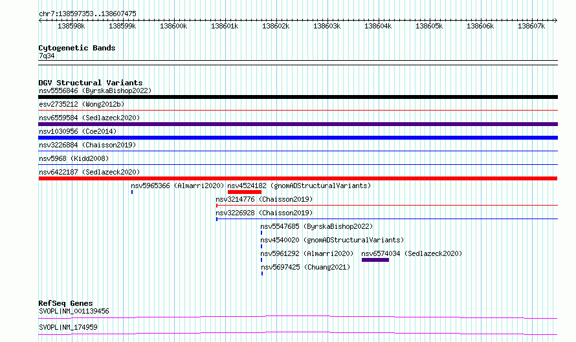Image resolution: width=576 pixels, height=342 pixels.
Task: Open variant label nsv6422187 (Sedlazeck2020)
Action: [89, 172]
